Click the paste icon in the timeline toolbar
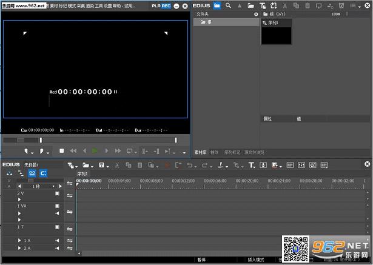373x265 pixels. point(140,165)
